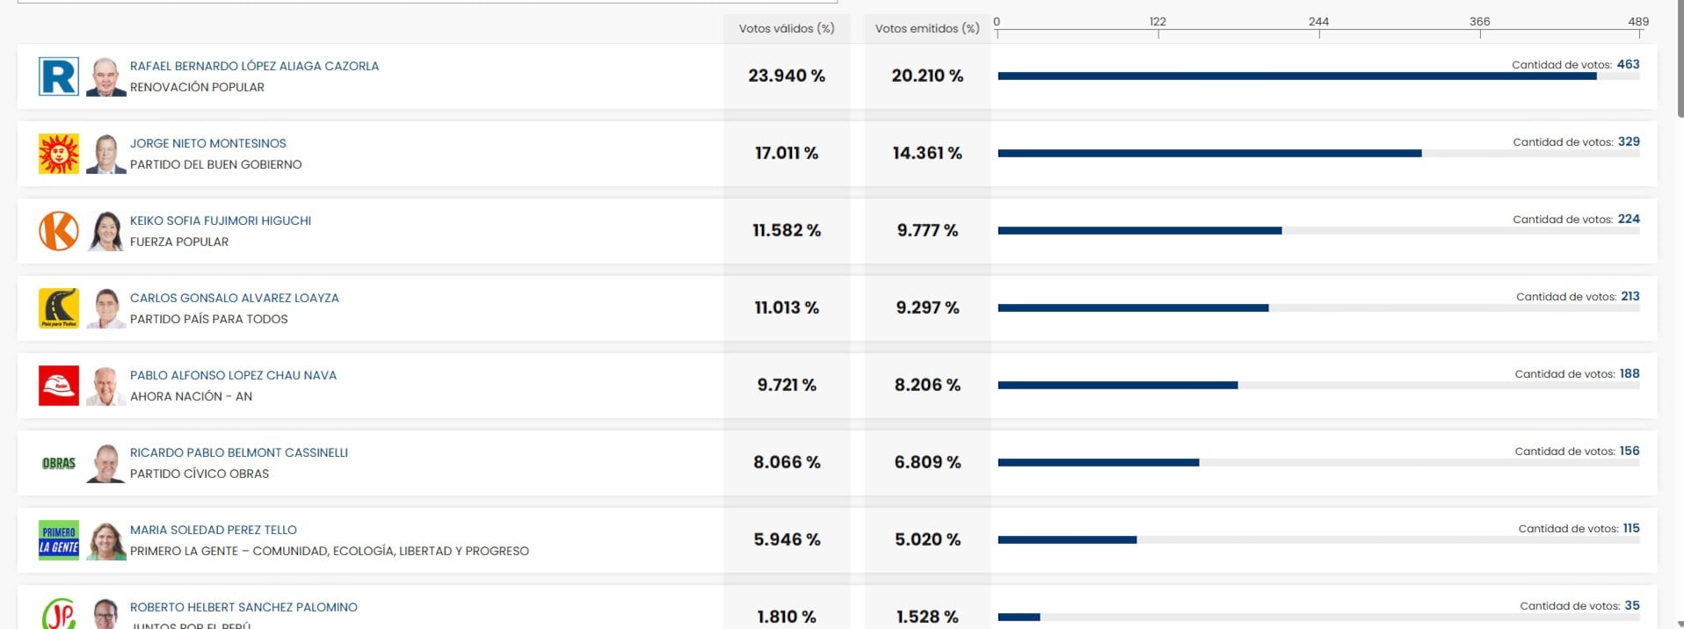Screen dimensions: 1684x629
Task: Click the Votos emitidos (%) column header
Action: pyautogui.click(x=927, y=28)
